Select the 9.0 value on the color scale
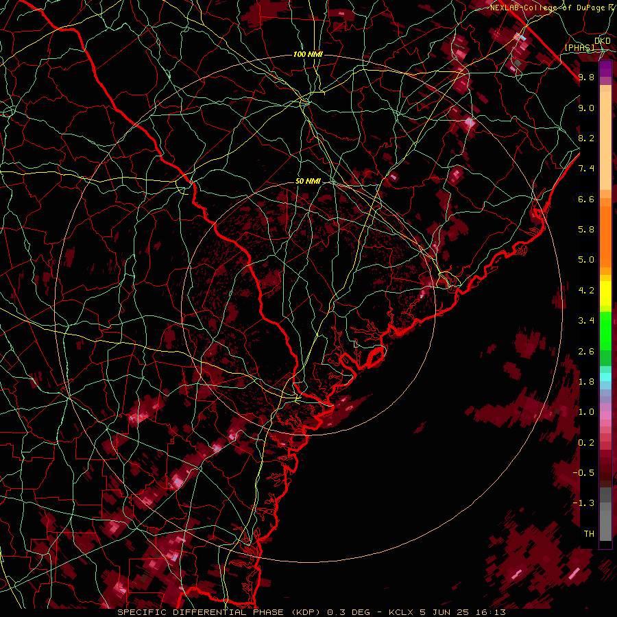This screenshot has width=617, height=617. pos(586,108)
